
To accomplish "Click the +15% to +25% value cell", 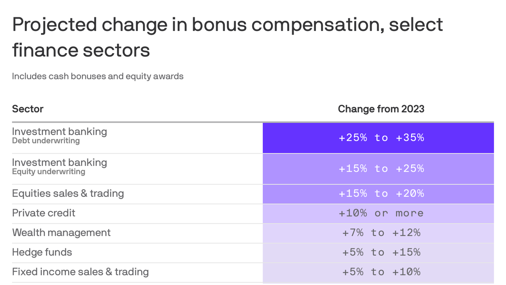I will [381, 169].
